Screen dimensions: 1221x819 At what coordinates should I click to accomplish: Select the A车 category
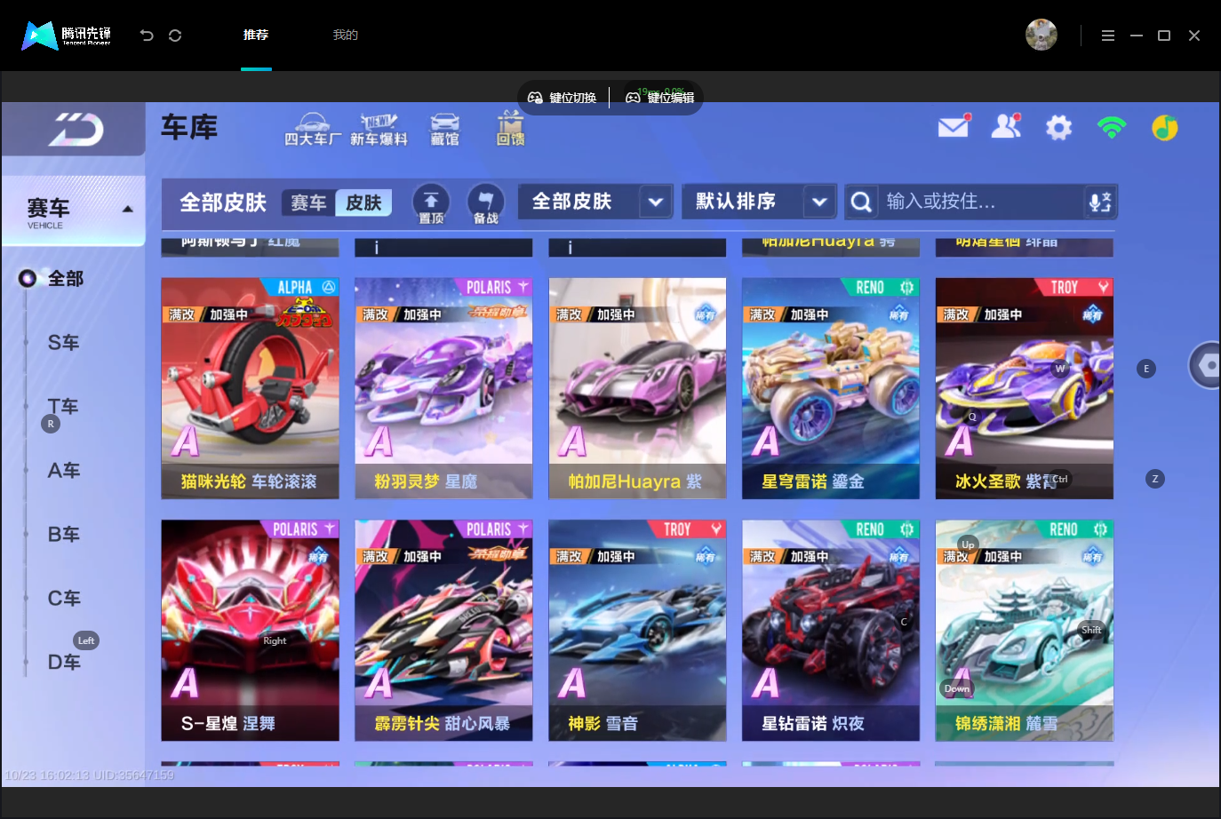64,471
